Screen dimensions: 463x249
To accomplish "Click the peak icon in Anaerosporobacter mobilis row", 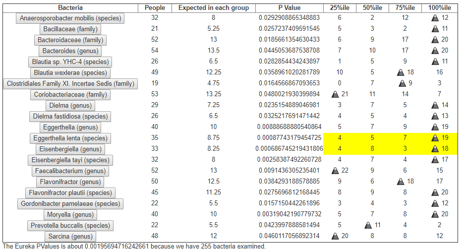I will coord(434,18).
